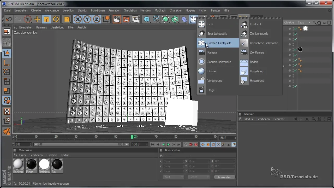Toggle position keyframe recording in timeline
Screen dimensions: 334x188
(203, 144)
